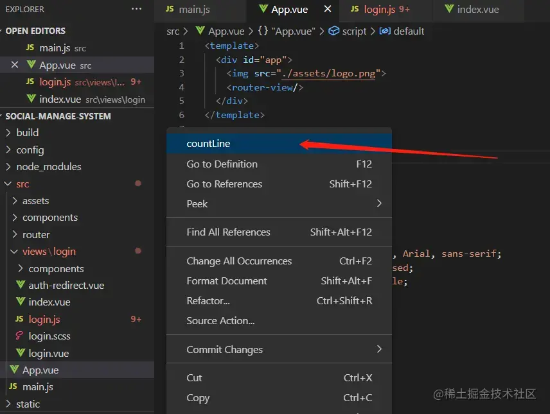The image size is (550, 414).
Task: Select Format Document in context menu
Action: 279,280
